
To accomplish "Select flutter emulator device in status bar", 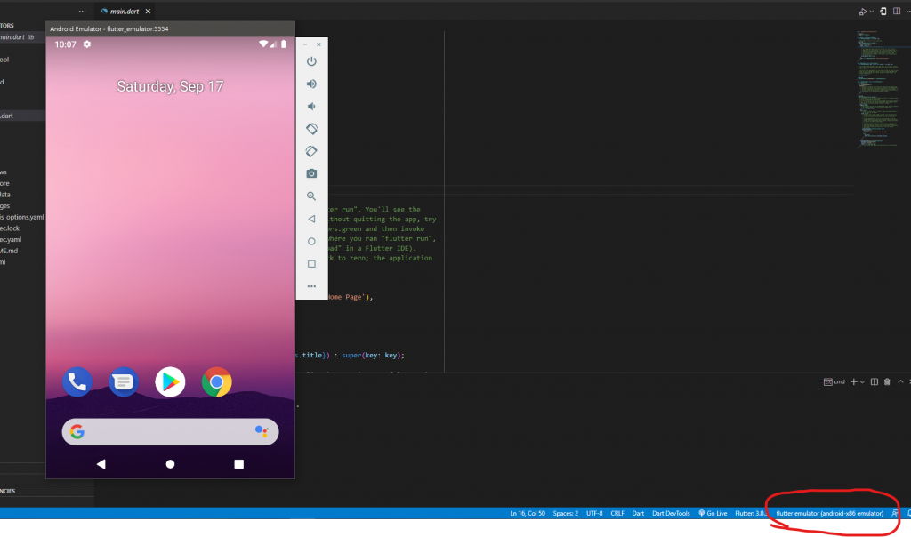I will pos(830,513).
